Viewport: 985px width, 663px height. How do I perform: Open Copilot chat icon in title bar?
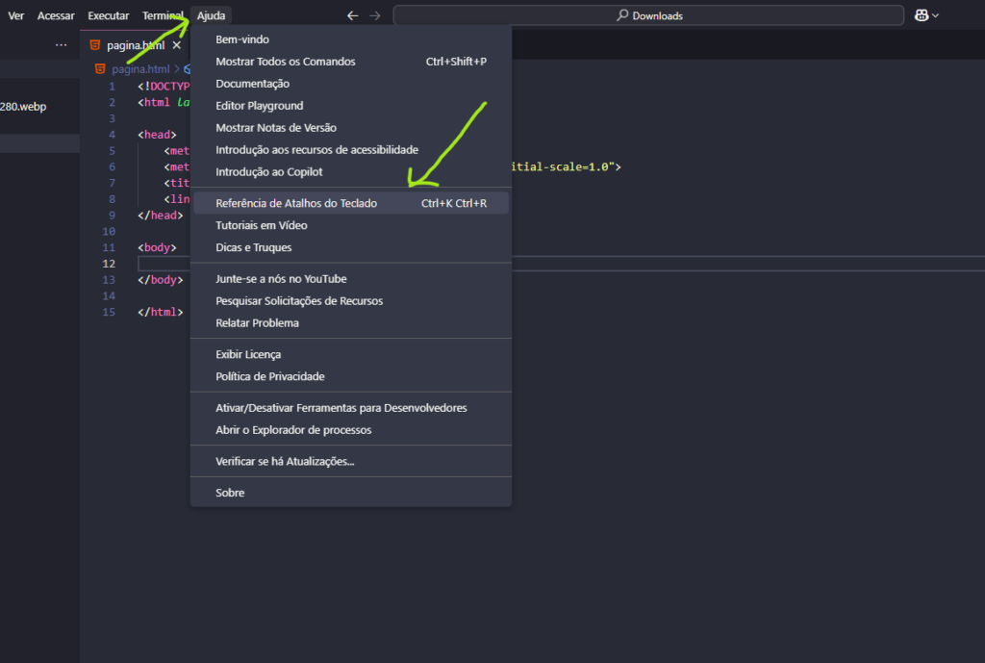[x=922, y=15]
